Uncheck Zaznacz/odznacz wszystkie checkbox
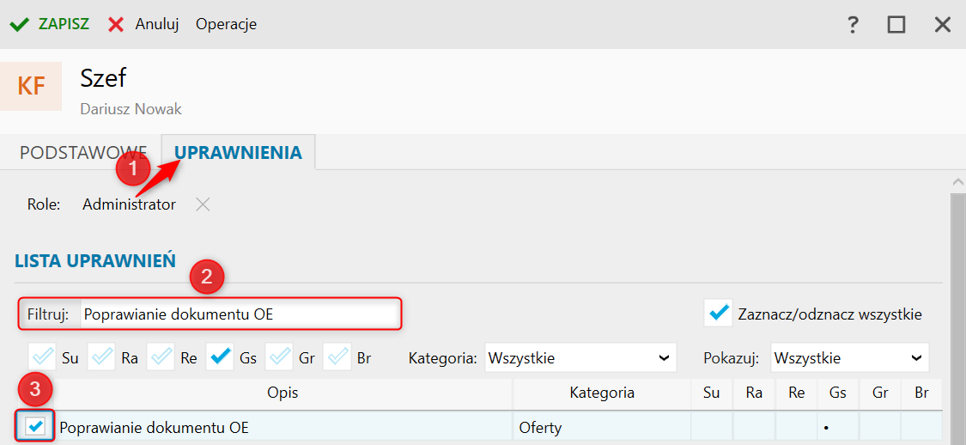Screen dimensions: 966x445 click(718, 314)
